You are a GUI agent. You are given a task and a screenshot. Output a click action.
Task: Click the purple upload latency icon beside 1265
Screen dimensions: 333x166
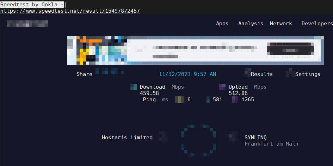(235, 100)
